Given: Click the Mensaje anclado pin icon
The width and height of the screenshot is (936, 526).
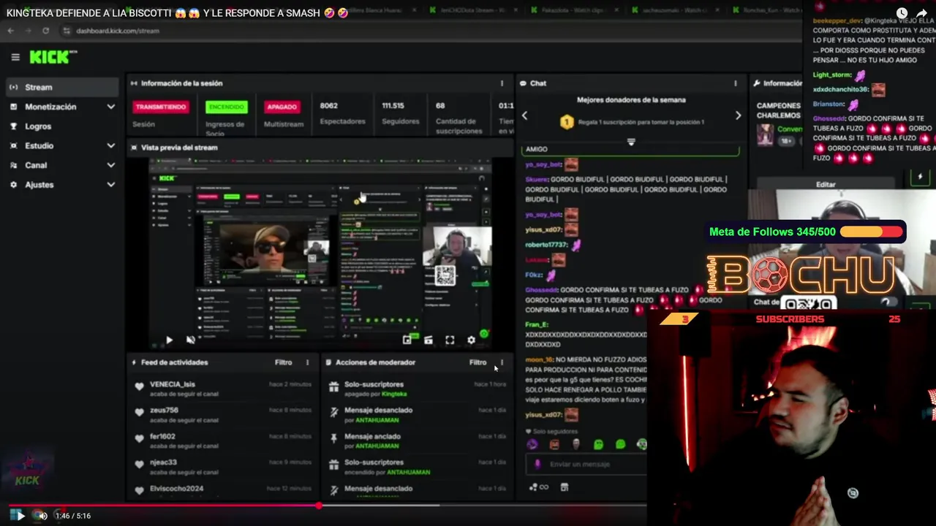Looking at the screenshot, I should pos(334,437).
